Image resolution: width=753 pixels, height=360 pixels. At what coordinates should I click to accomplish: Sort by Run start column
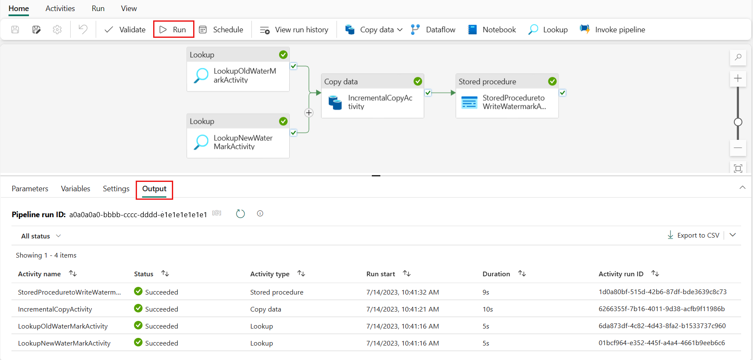click(x=407, y=274)
